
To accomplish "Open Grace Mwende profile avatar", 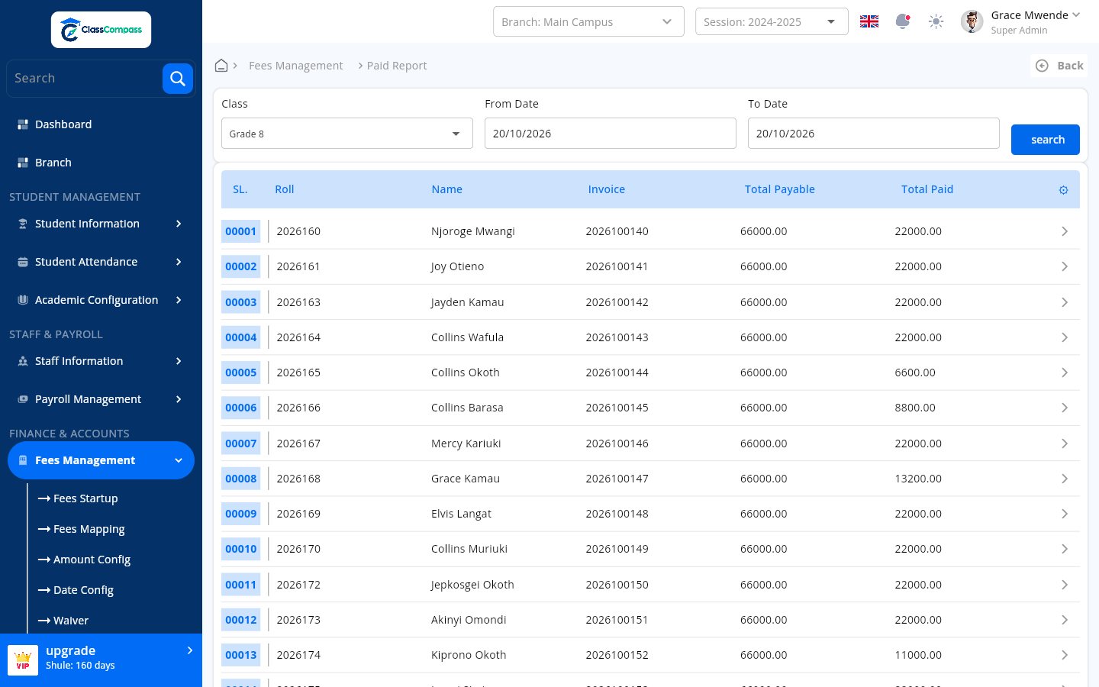I will (972, 21).
